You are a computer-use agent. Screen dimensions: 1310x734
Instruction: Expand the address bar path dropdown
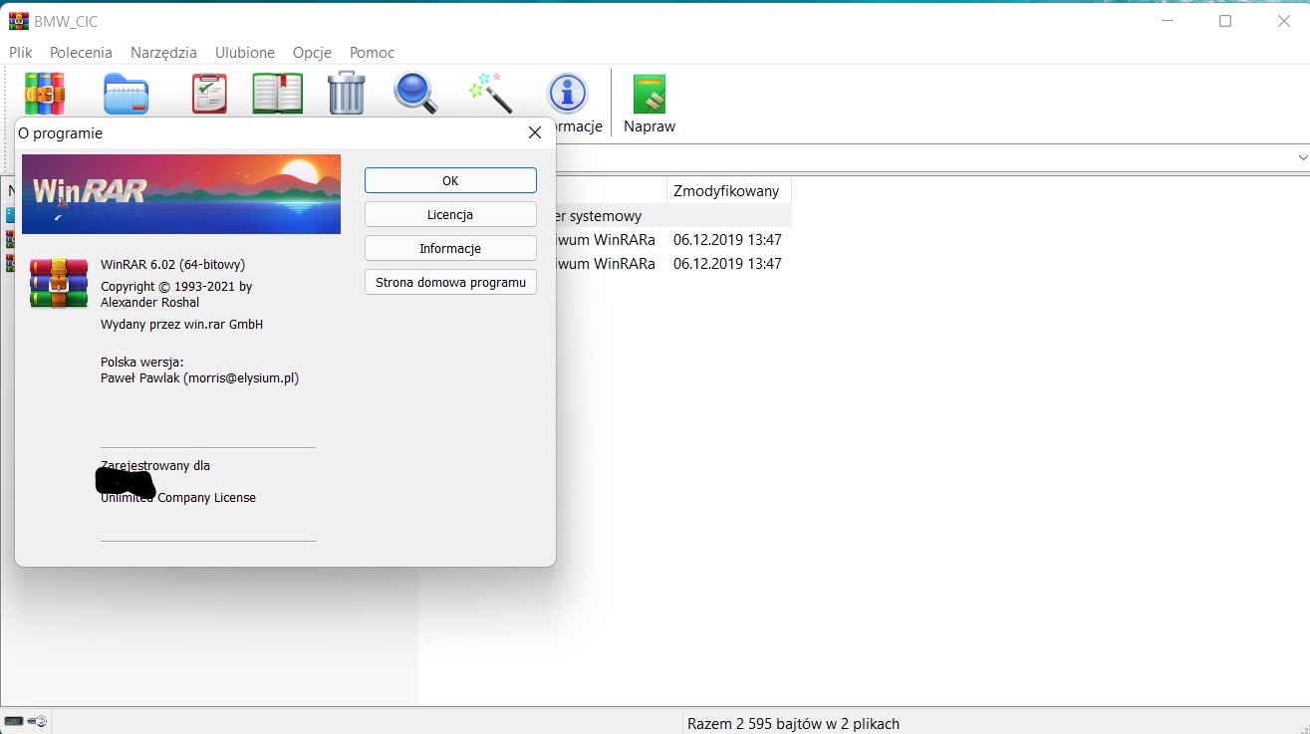pyautogui.click(x=1302, y=158)
